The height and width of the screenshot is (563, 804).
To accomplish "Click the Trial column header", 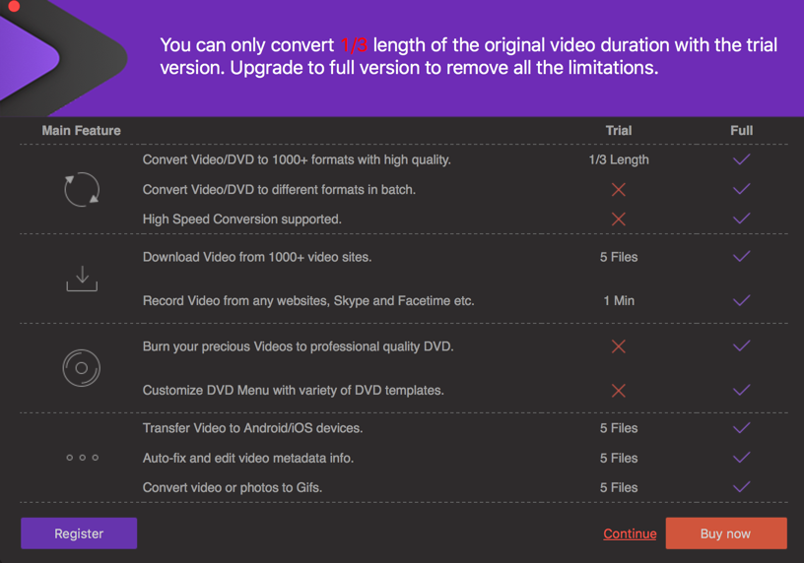I will (619, 130).
